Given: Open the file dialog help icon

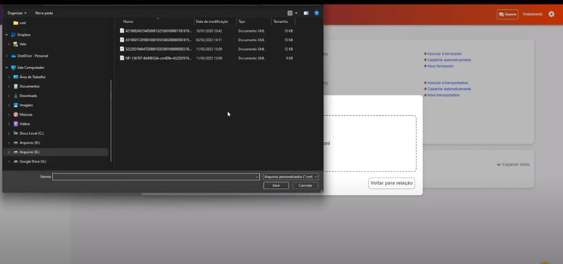Looking at the screenshot, I should (x=317, y=13).
